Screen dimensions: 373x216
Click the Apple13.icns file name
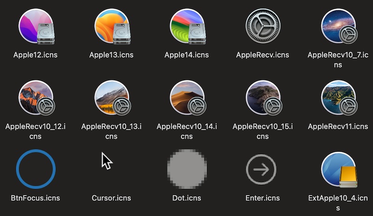click(111, 55)
